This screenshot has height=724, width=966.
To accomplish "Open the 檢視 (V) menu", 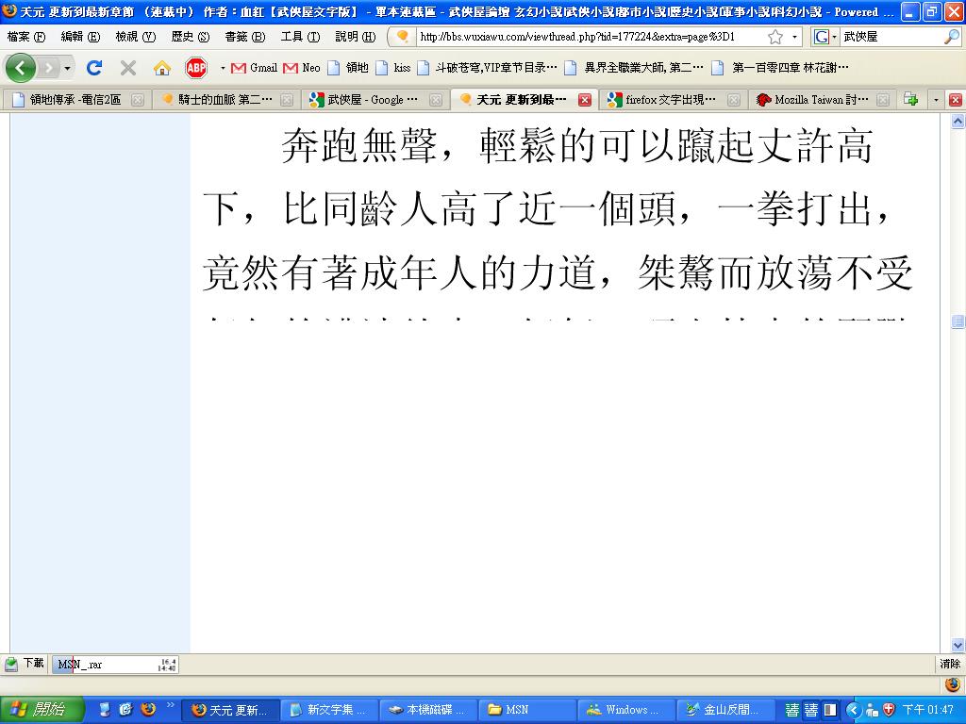I will point(136,37).
